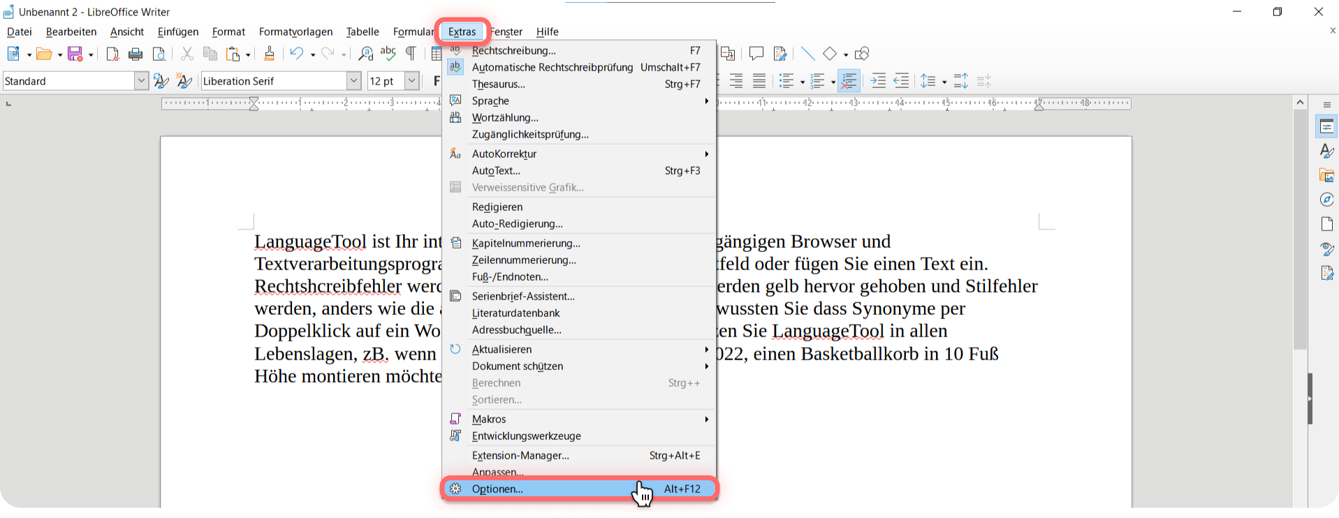Open sidebar Navigator compass icon

tap(1327, 200)
